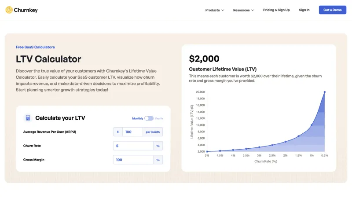Click the chart point at 4.5% churn
This screenshot has width=352, height=198.
point(220,151)
